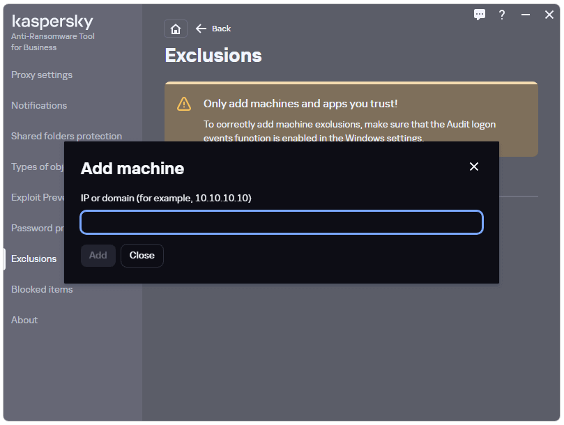Open Notifications in sidebar
Image resolution: width=564 pixels, height=425 pixels.
coord(39,105)
